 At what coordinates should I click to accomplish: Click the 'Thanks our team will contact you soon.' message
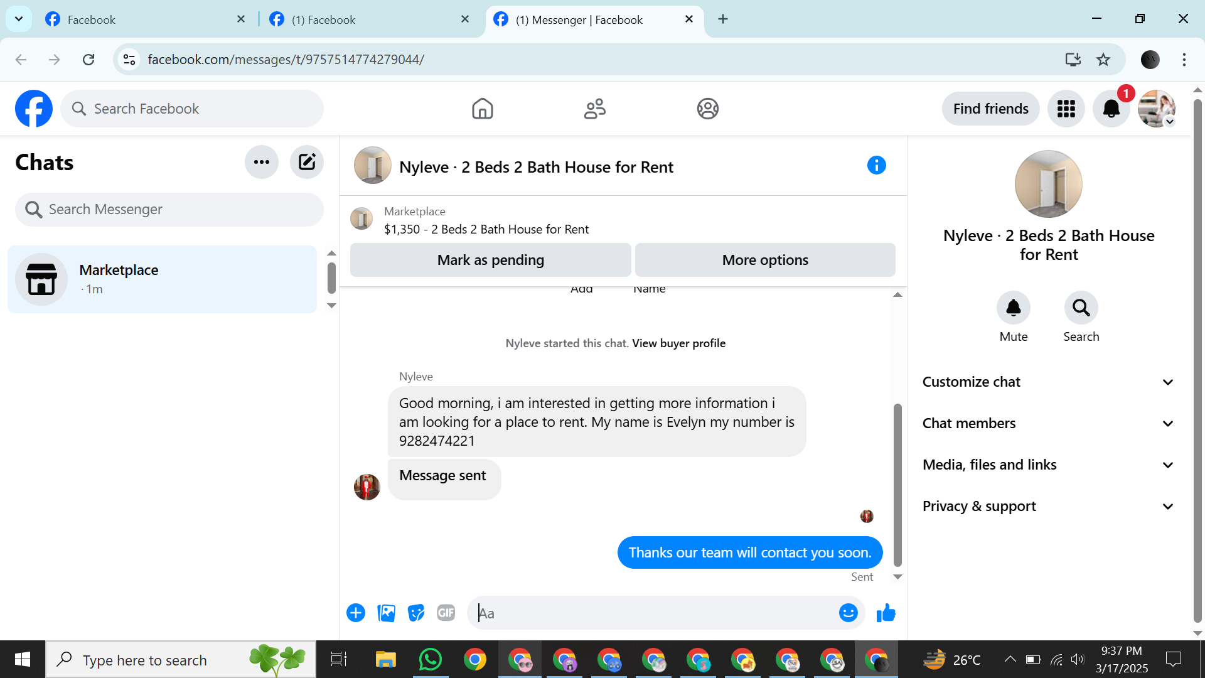750,552
